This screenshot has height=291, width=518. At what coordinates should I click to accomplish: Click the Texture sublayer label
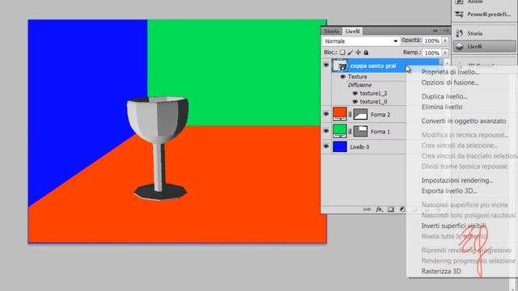pyautogui.click(x=358, y=77)
